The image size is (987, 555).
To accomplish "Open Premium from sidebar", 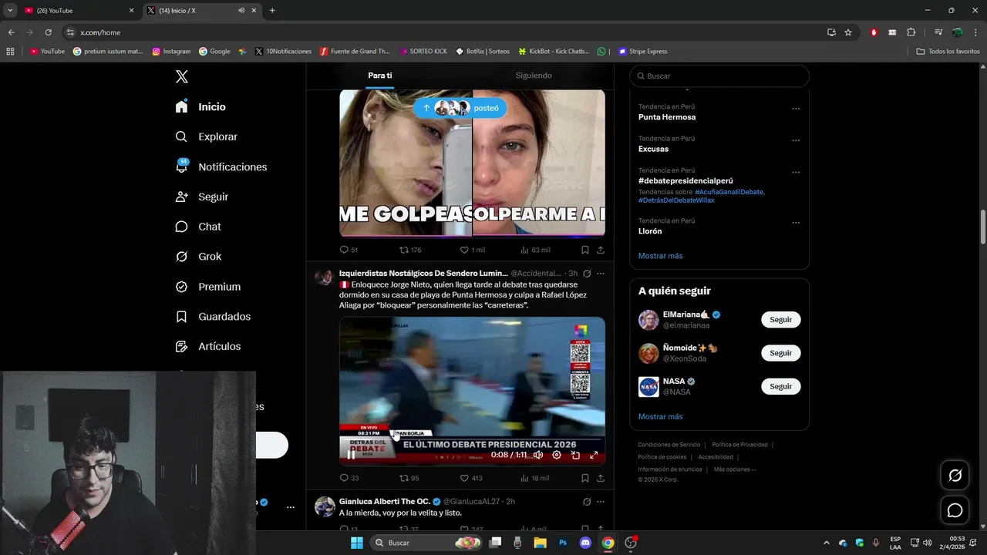I will [x=207, y=287].
